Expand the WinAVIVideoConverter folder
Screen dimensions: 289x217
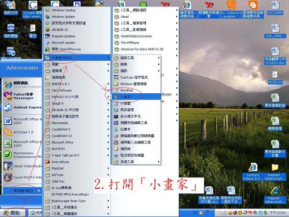click(x=146, y=36)
